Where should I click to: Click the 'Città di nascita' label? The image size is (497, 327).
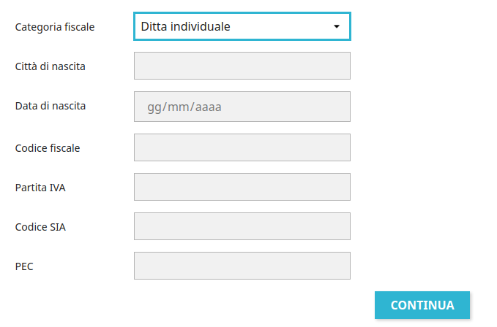tap(51, 66)
